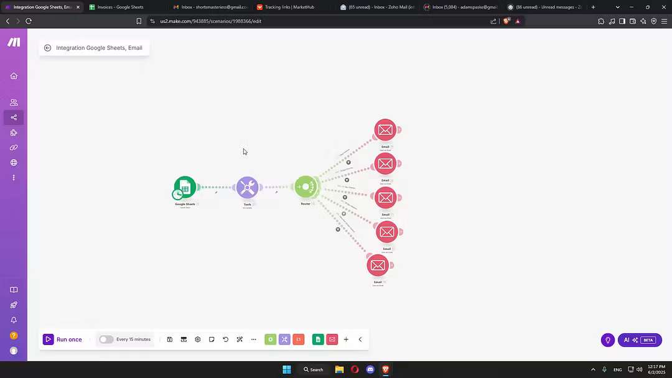Click the AI BETA assistant button
672x378 pixels.
640,340
